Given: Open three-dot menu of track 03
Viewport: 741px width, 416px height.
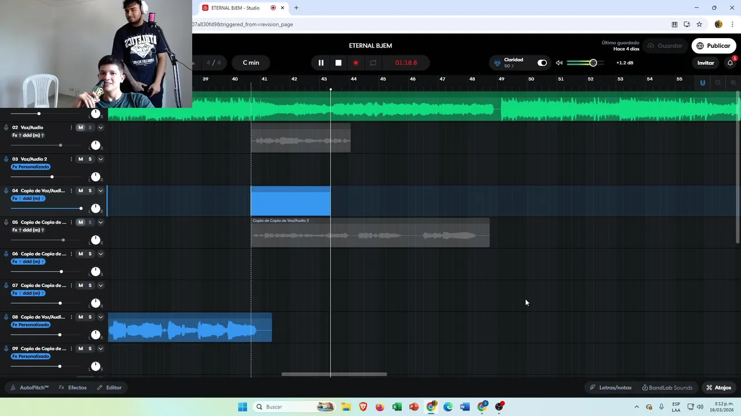Looking at the screenshot, I should [71, 159].
